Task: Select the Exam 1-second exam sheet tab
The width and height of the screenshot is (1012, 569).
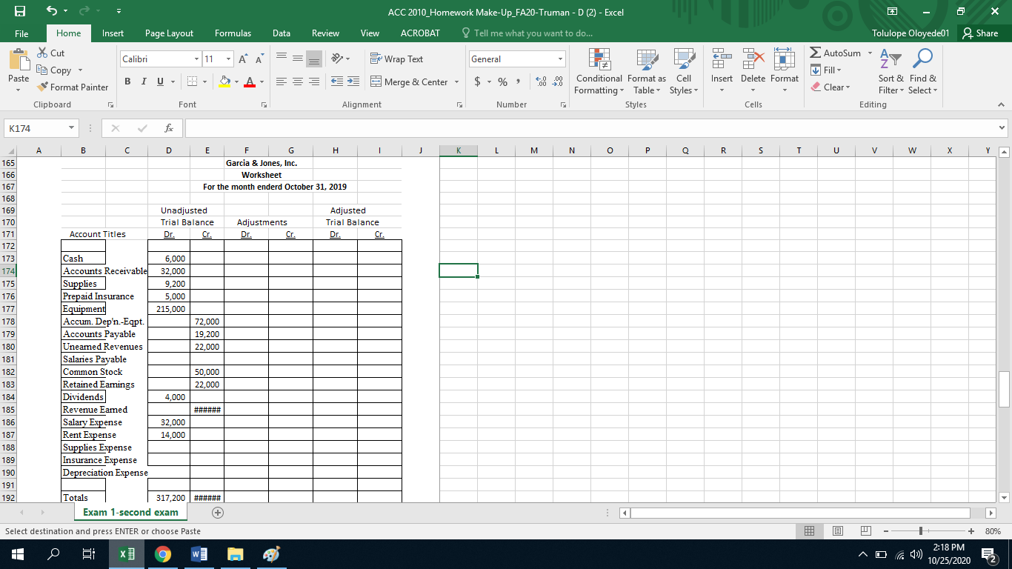Action: (130, 512)
